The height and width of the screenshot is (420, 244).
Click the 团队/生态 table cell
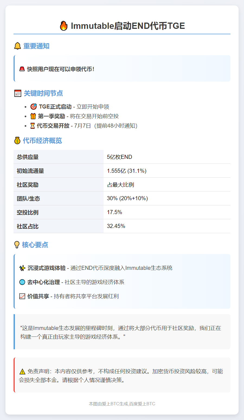click(59, 199)
